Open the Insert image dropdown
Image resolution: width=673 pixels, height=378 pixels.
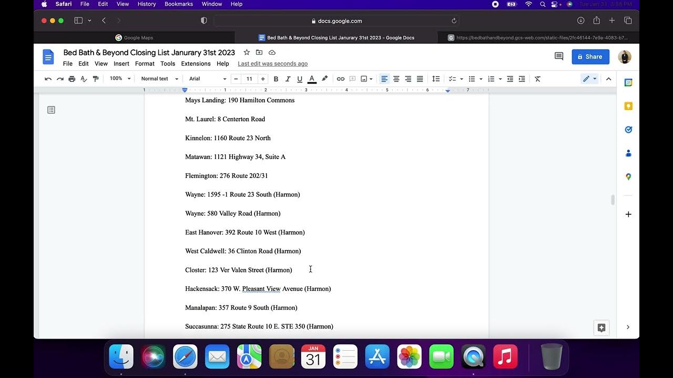pyautogui.click(x=366, y=79)
